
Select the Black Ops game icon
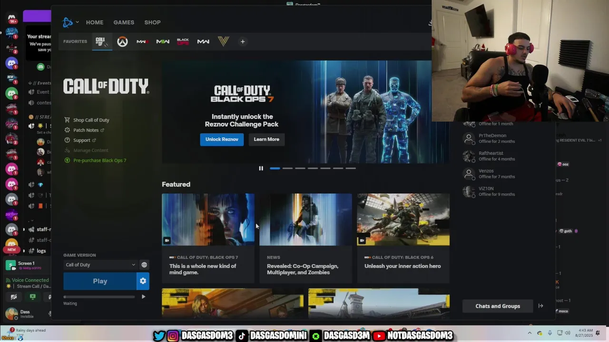tap(183, 42)
